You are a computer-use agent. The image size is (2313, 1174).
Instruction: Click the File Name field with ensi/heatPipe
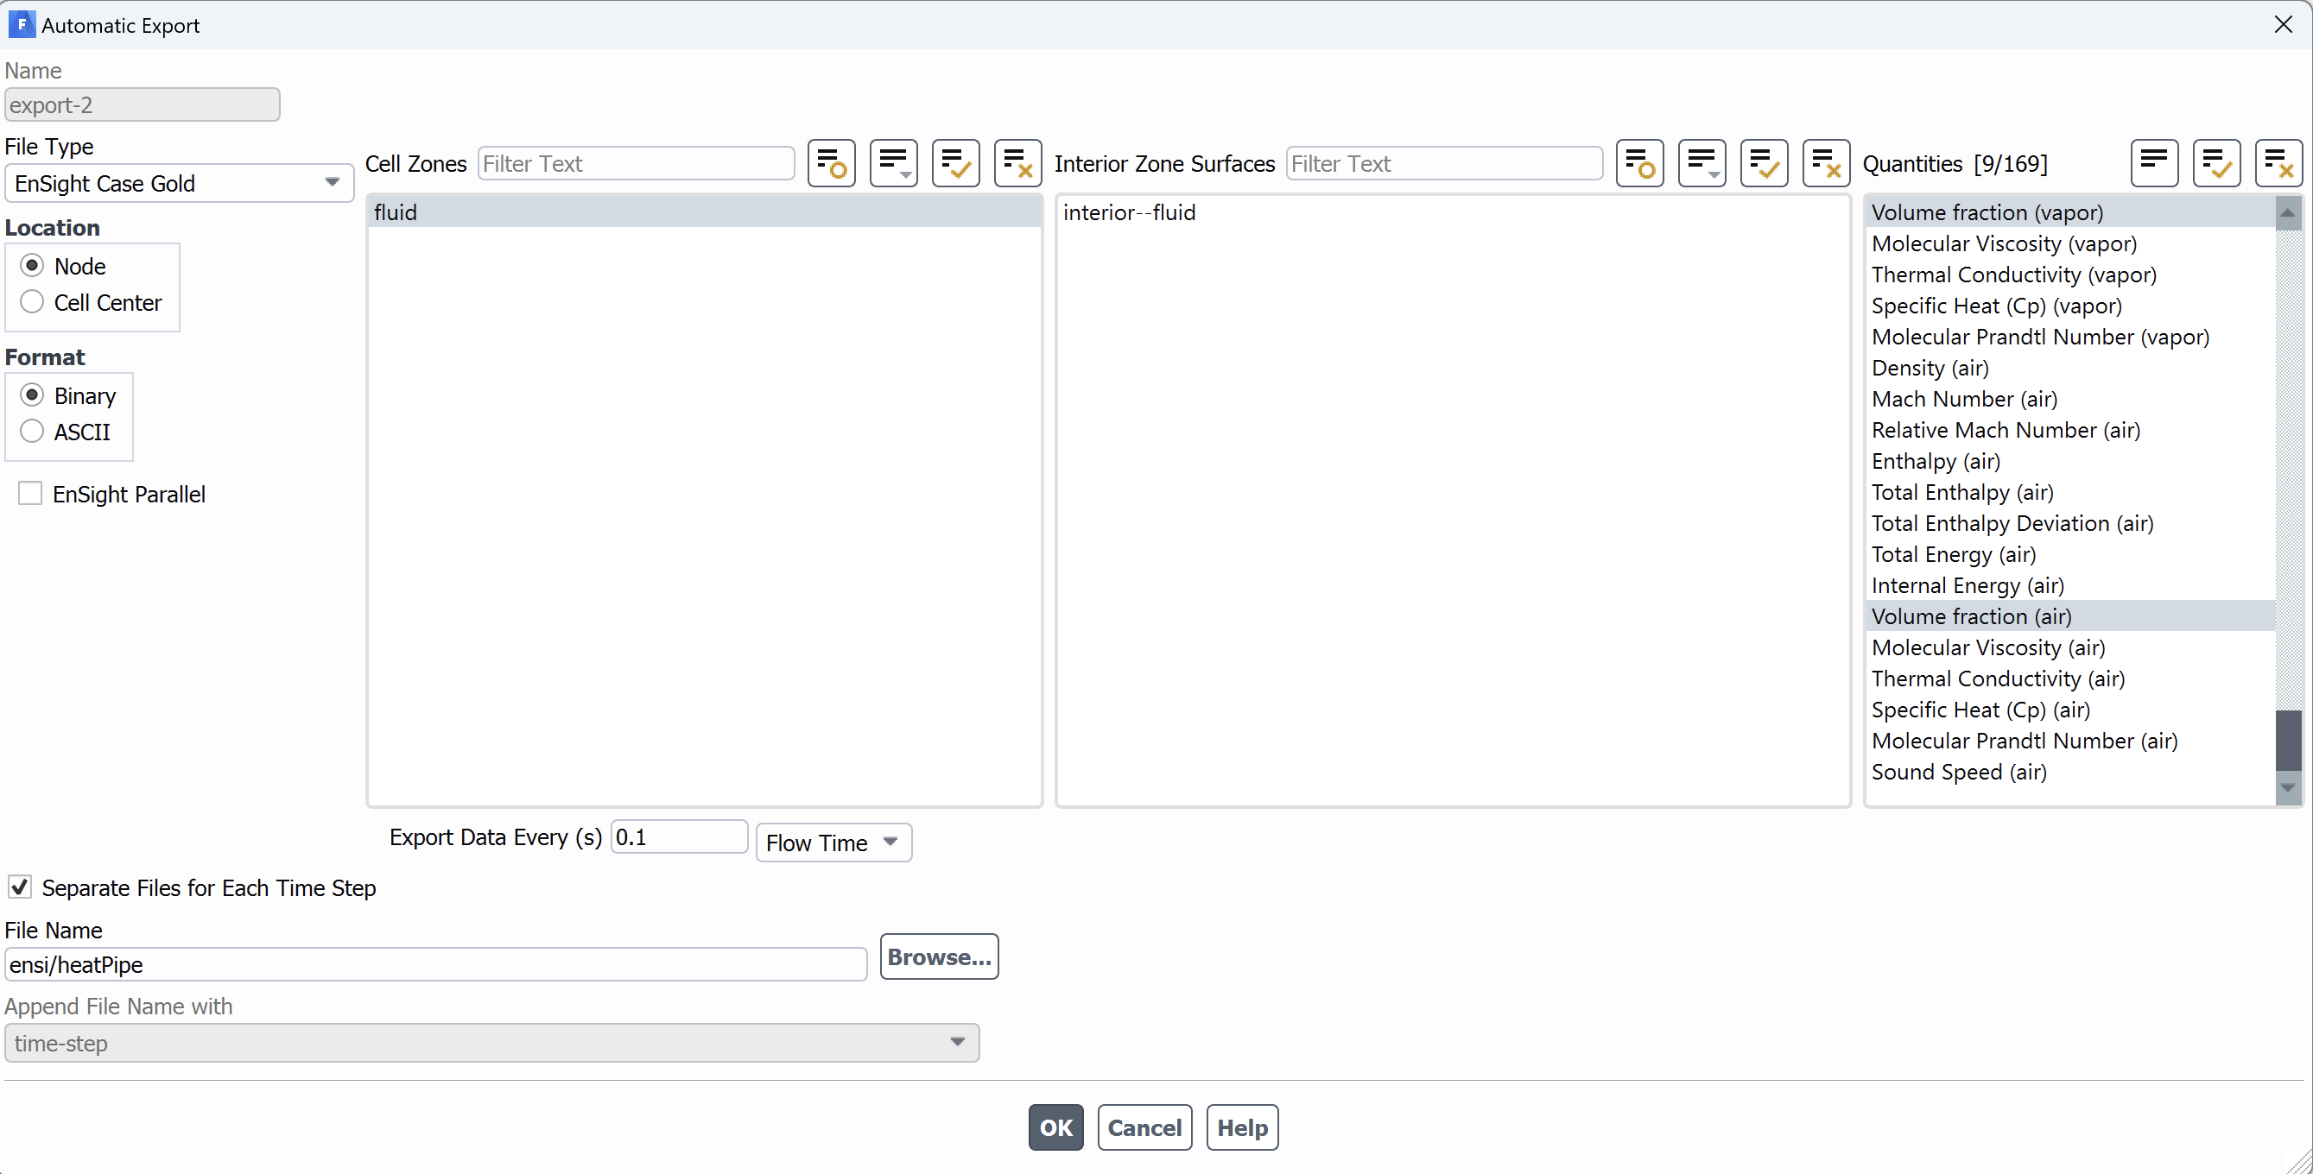tap(435, 965)
